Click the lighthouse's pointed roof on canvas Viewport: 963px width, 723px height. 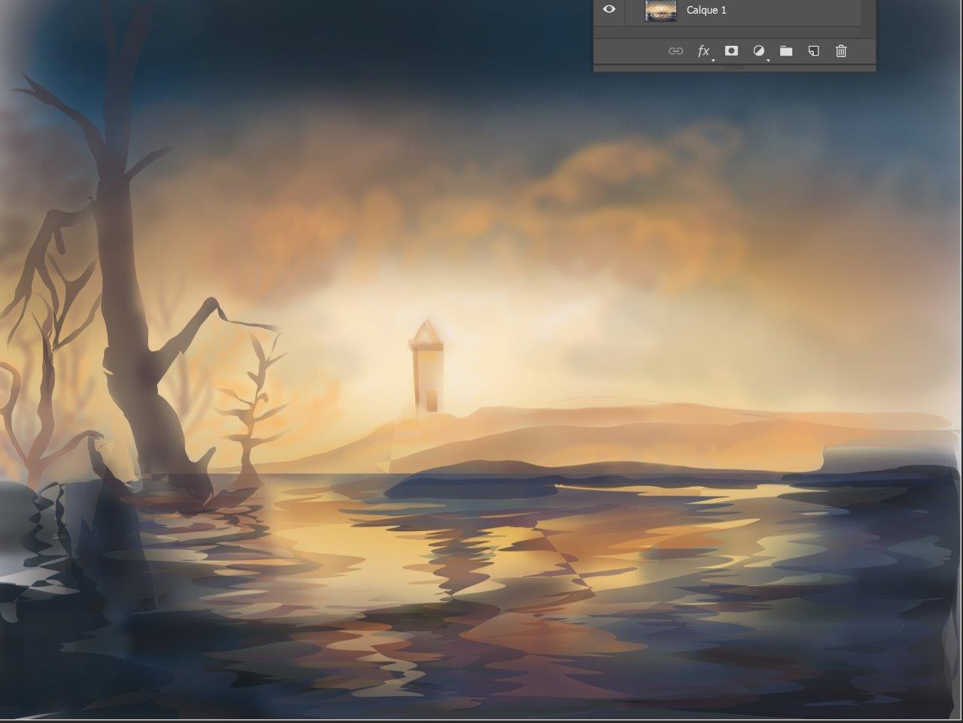tap(426, 330)
